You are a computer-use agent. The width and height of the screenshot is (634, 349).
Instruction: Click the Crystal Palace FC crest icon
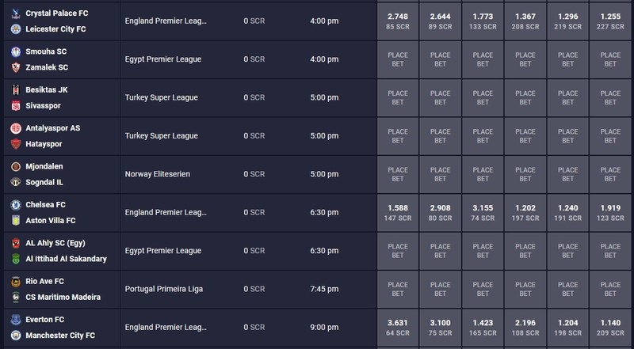pyautogui.click(x=16, y=13)
